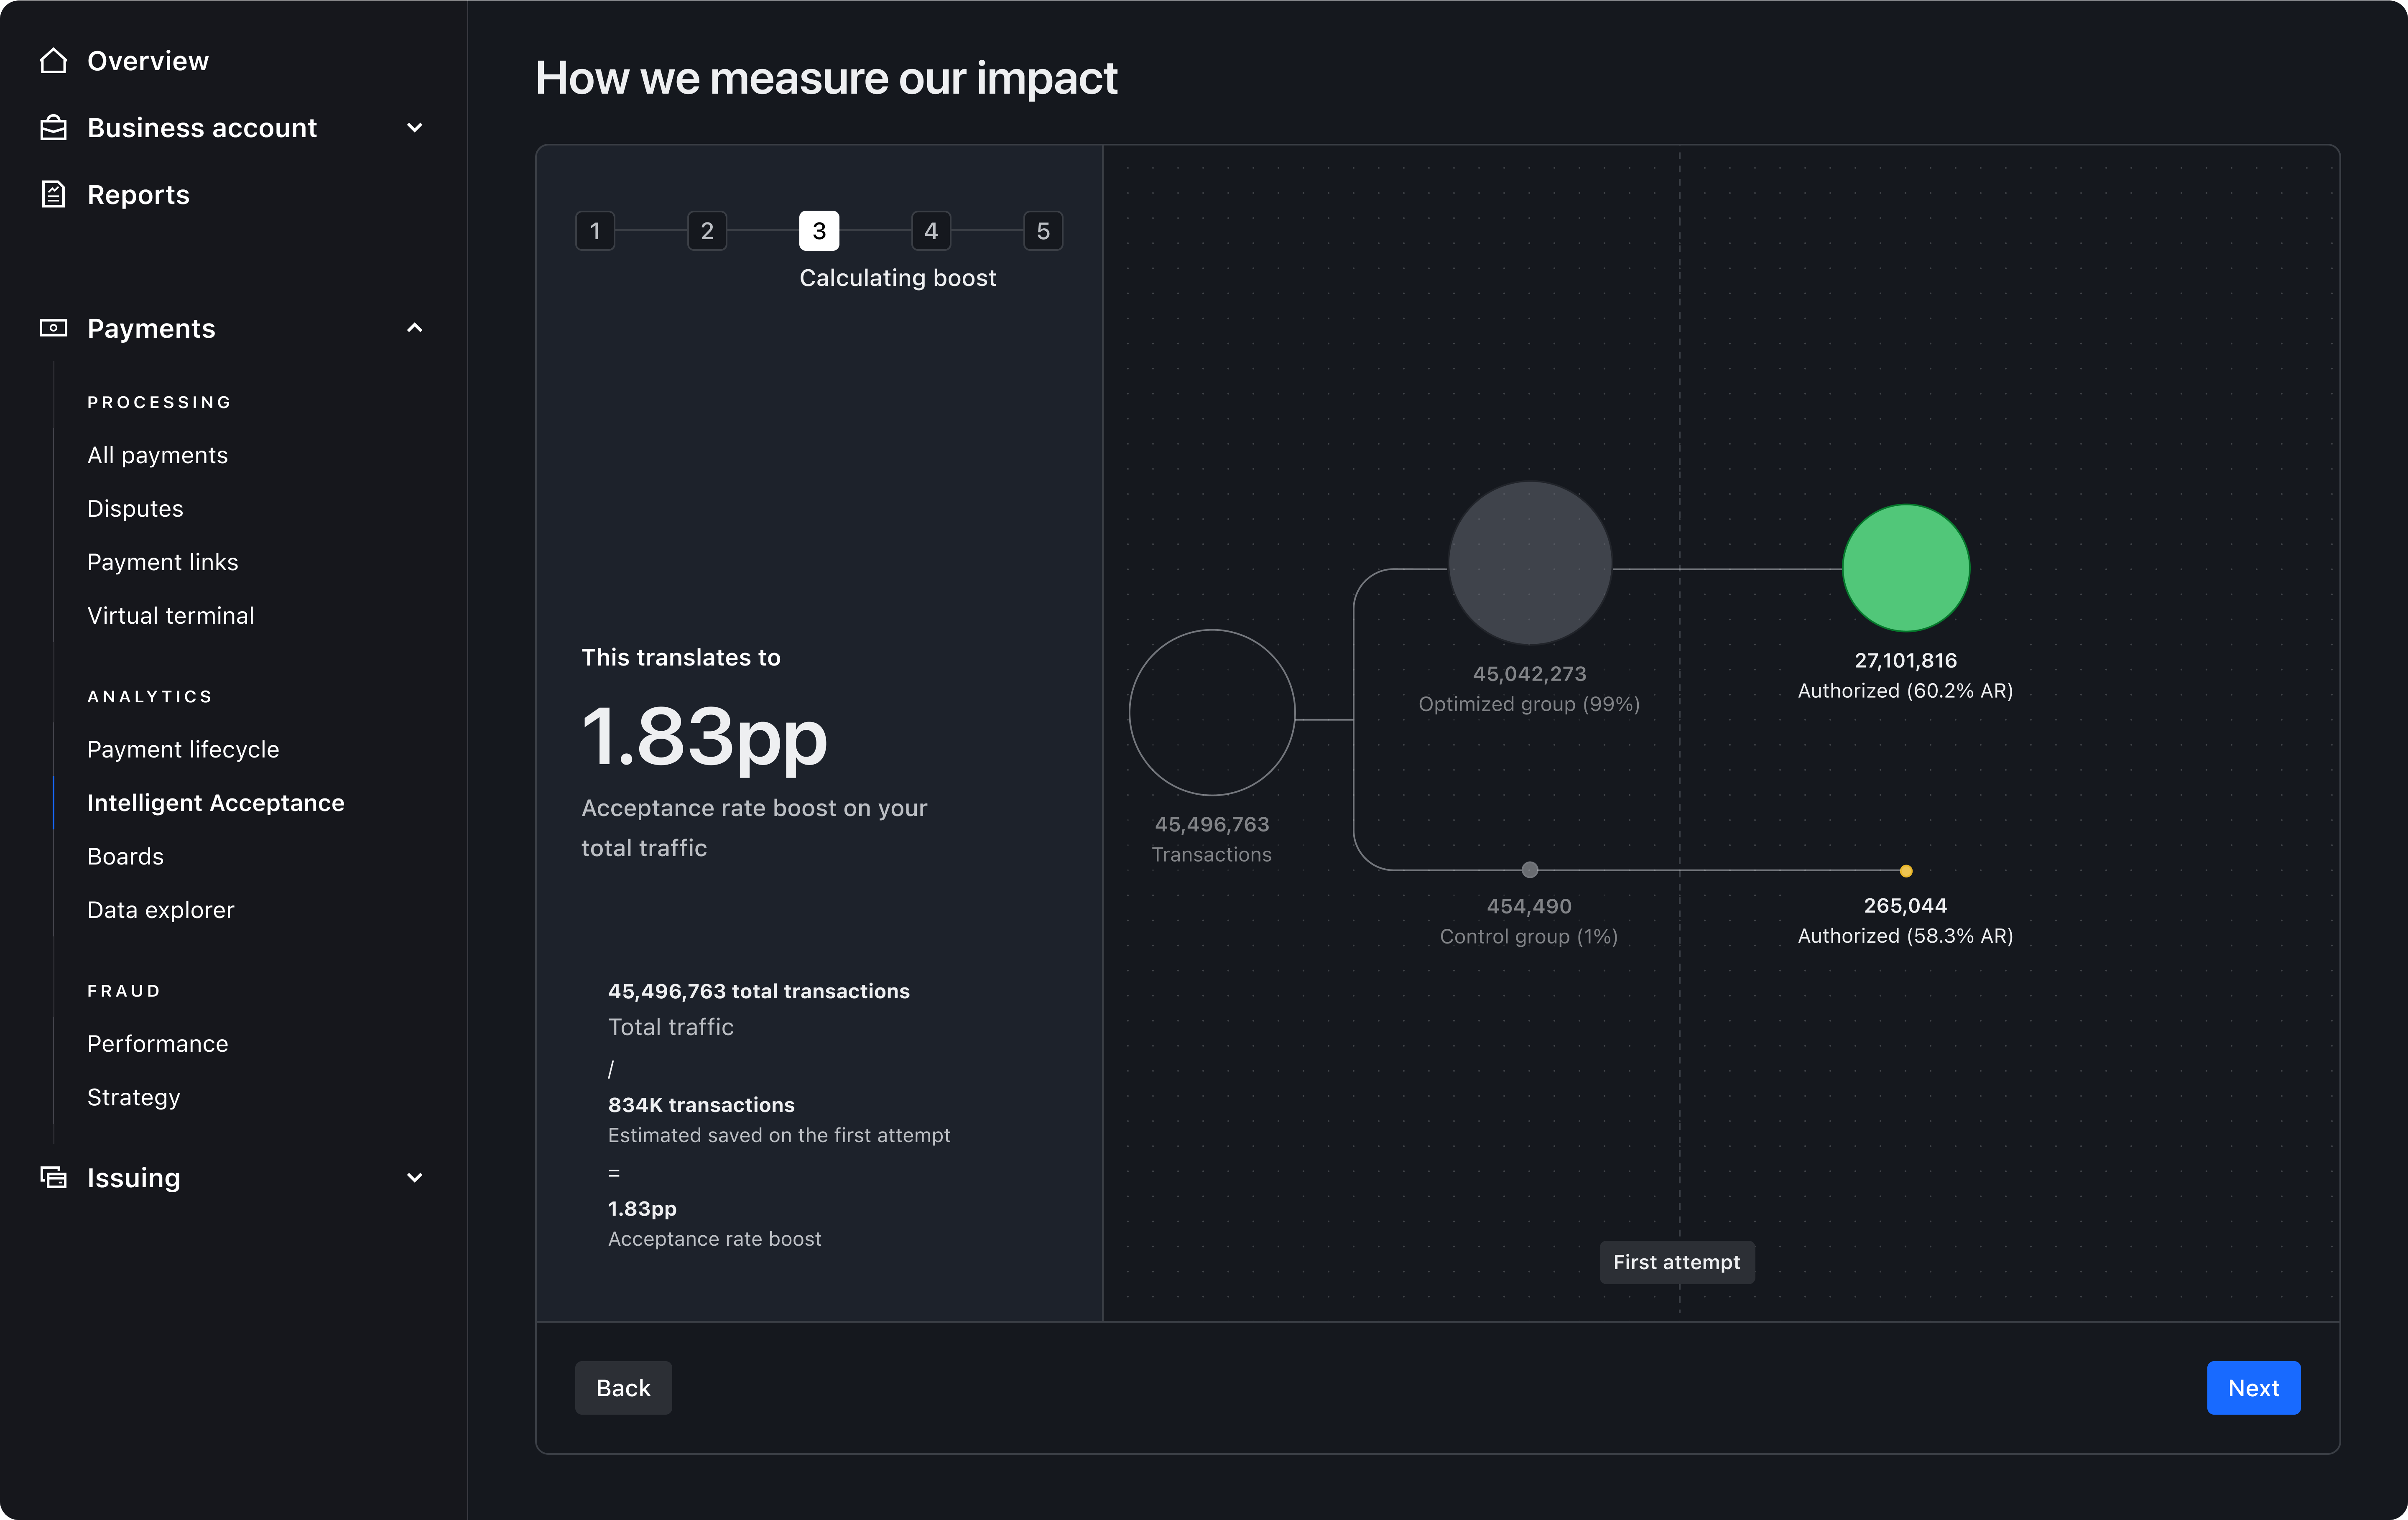Click the Back button
Image resolution: width=2408 pixels, height=1520 pixels.
click(x=623, y=1388)
